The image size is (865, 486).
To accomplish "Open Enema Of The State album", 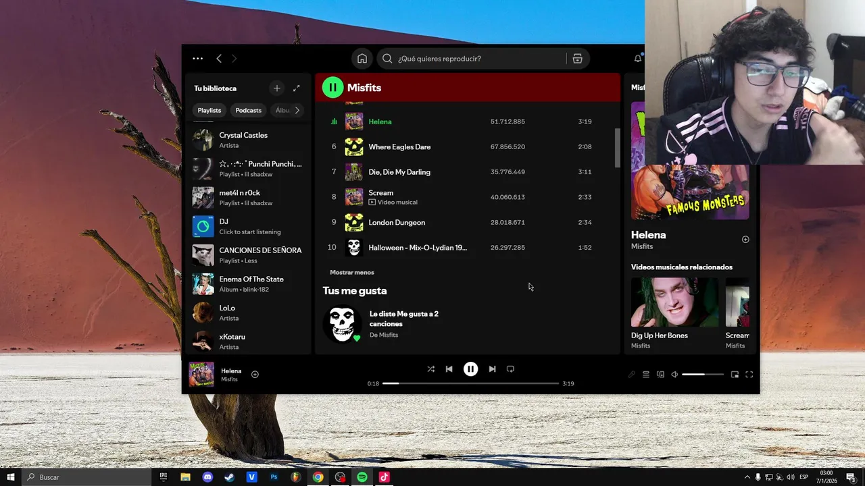I will 248,284.
